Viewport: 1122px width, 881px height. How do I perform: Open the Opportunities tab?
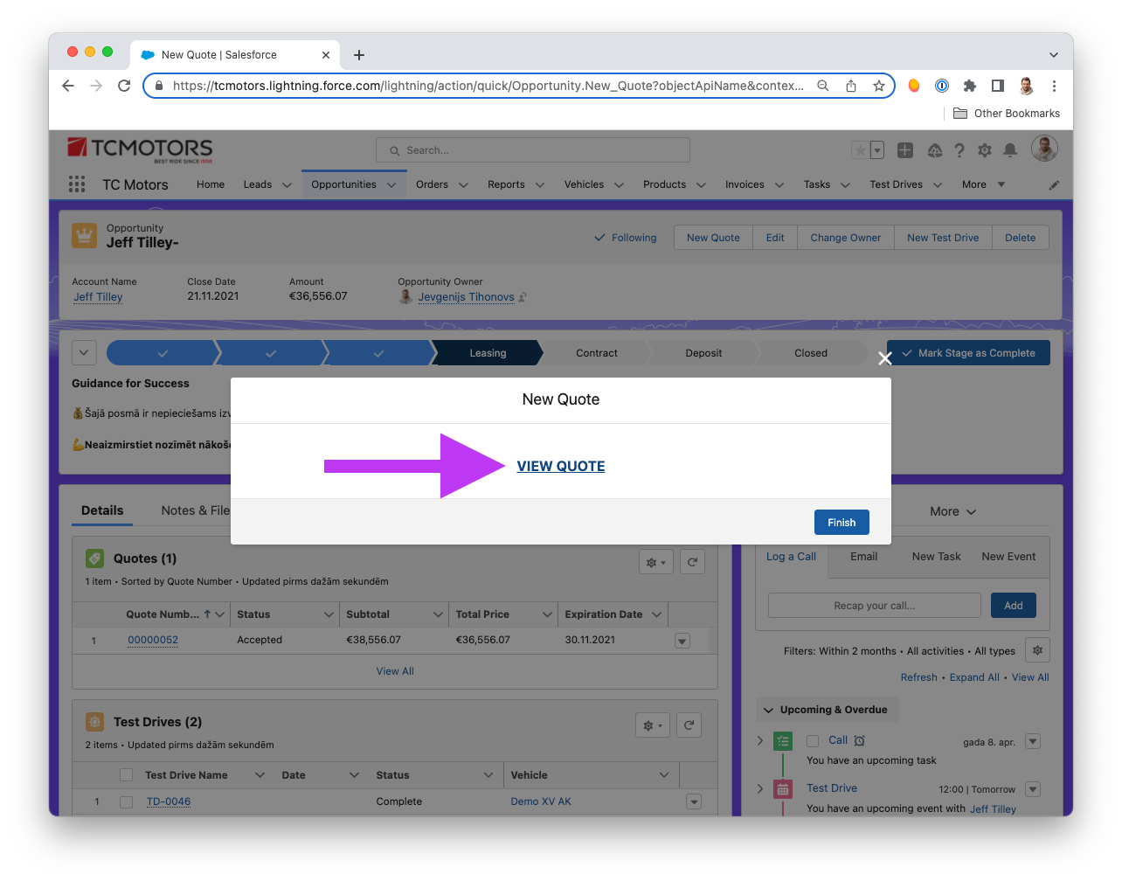click(x=343, y=184)
